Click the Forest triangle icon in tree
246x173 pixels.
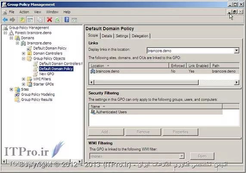coord(11,33)
